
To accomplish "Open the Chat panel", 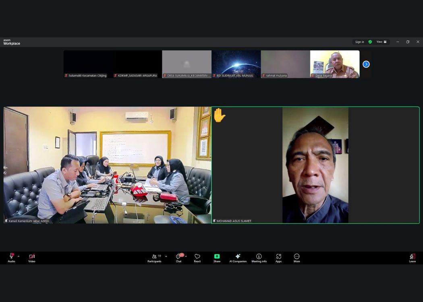I will tap(178, 258).
